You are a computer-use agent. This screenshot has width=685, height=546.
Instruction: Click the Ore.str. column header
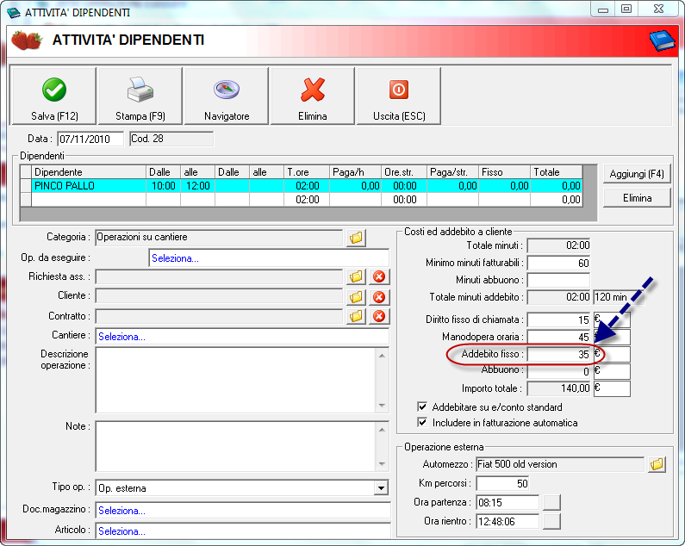click(403, 172)
